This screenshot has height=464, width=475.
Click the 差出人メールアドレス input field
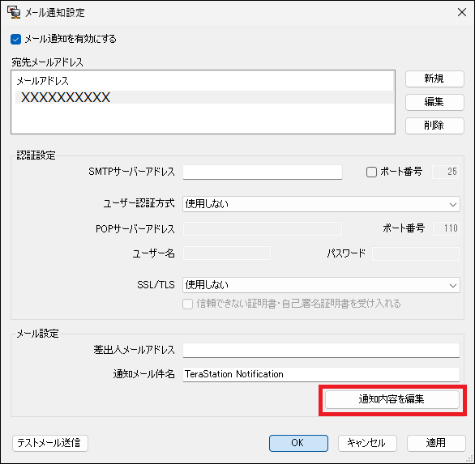click(321, 350)
